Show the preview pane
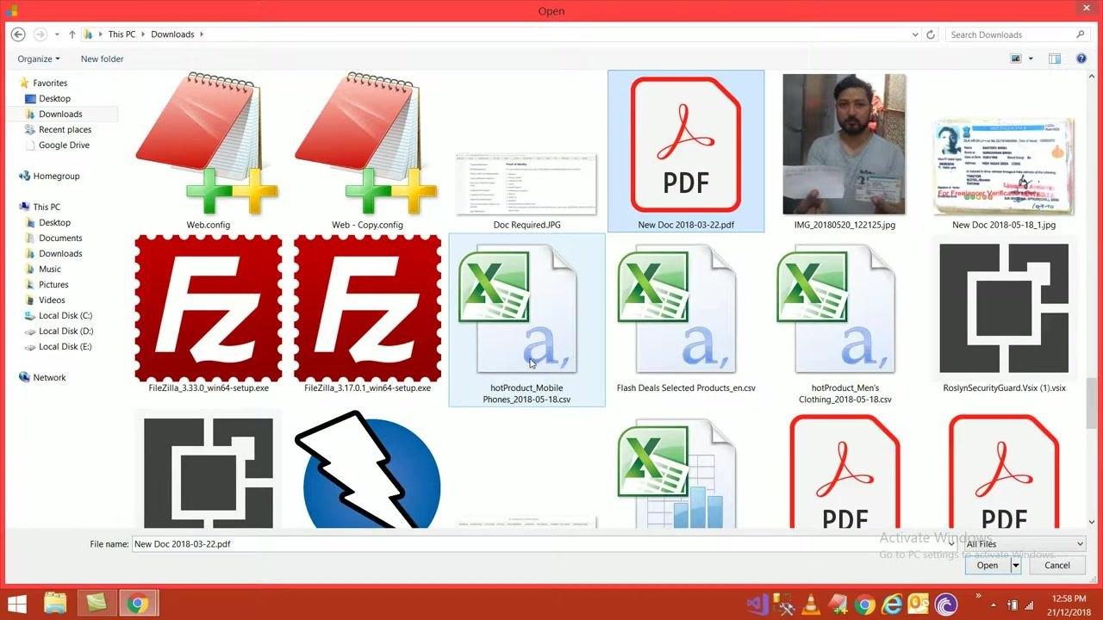This screenshot has height=620, width=1103. point(1055,59)
